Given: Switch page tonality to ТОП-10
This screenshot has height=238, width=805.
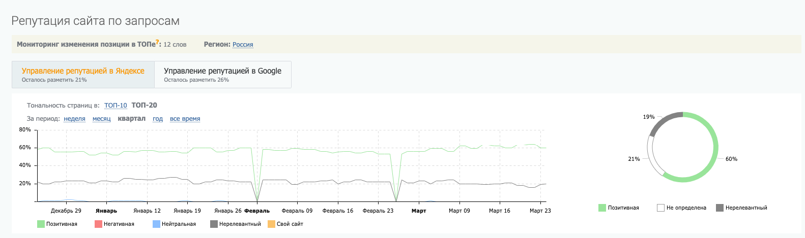Looking at the screenshot, I should coord(116,106).
